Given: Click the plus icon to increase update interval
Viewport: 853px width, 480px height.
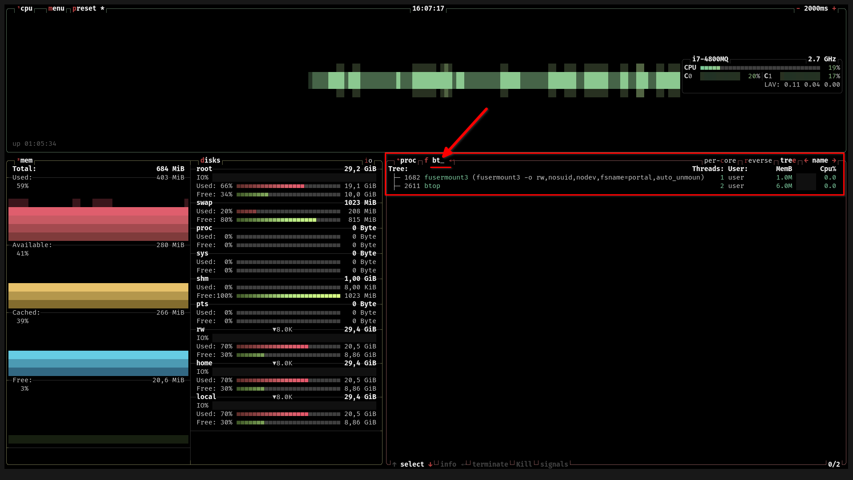Looking at the screenshot, I should (833, 8).
